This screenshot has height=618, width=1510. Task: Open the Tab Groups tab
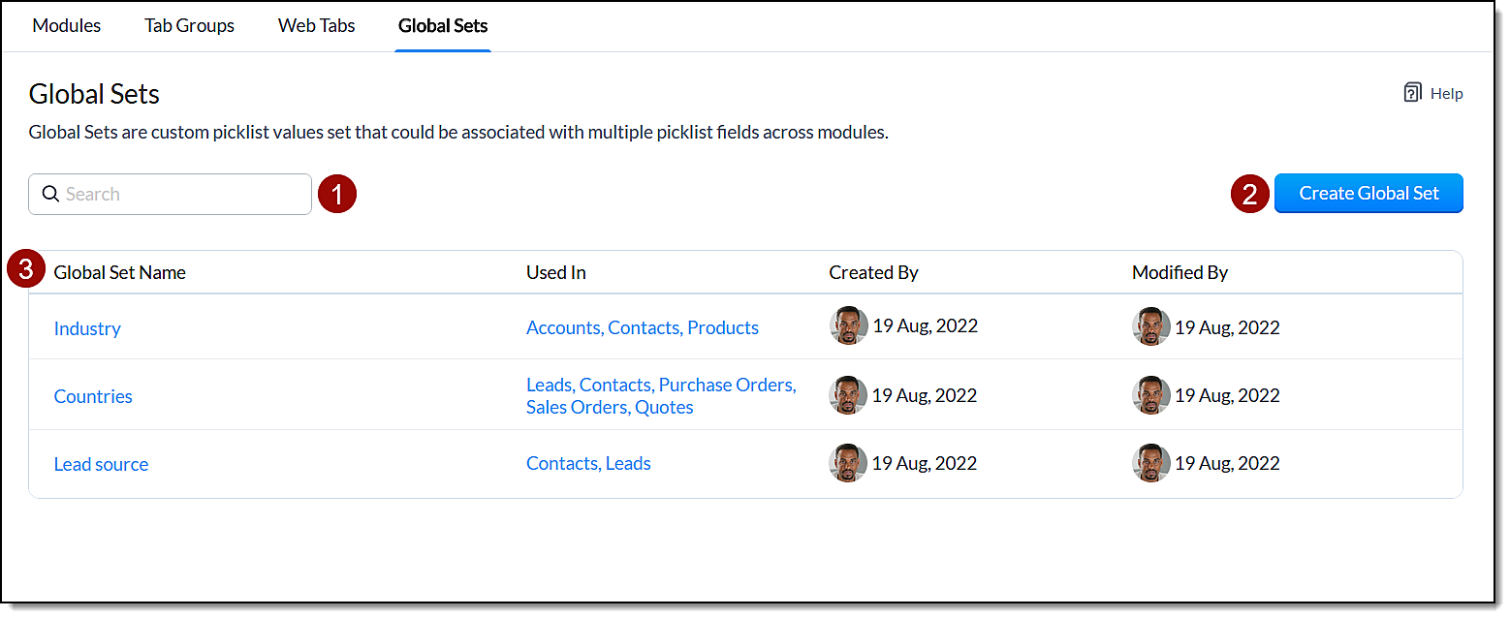[189, 26]
